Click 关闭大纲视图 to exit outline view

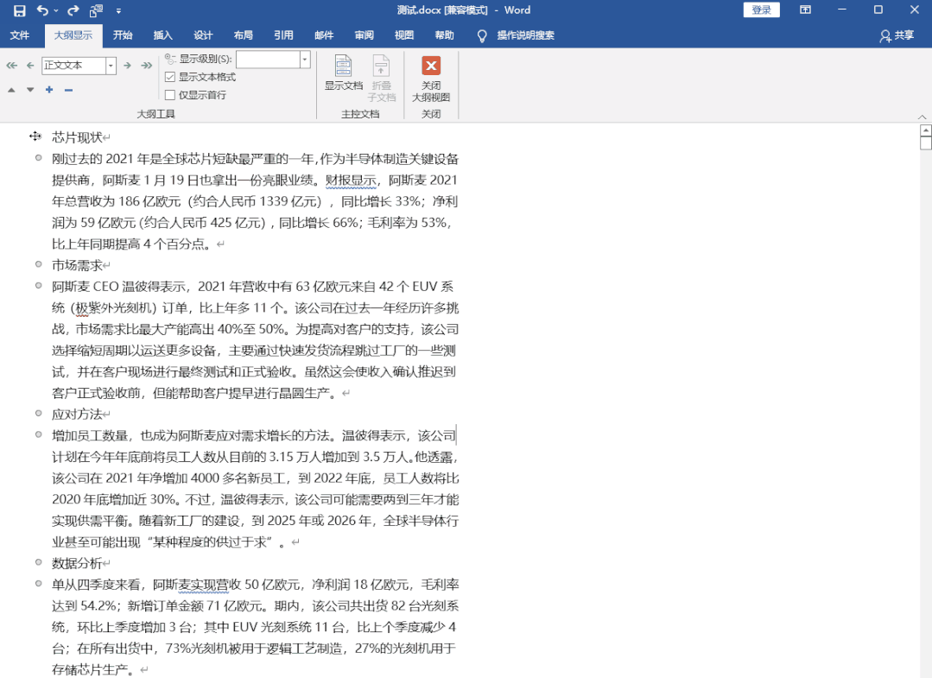click(x=431, y=76)
